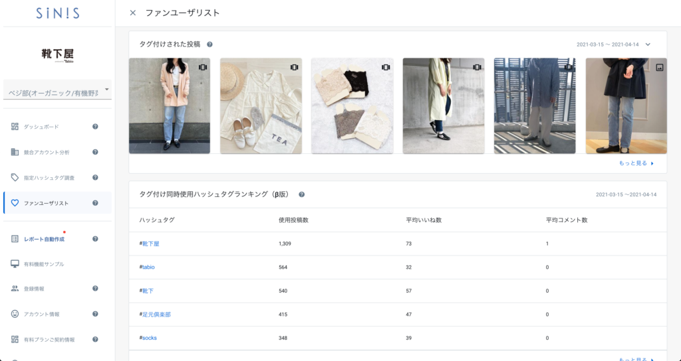Open 有料機能サンプル in the sidebar

pos(44,264)
